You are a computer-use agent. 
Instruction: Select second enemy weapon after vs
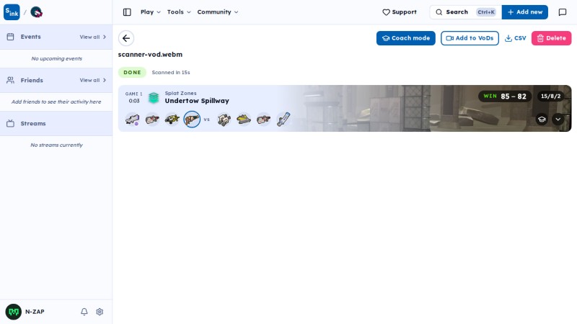click(244, 120)
